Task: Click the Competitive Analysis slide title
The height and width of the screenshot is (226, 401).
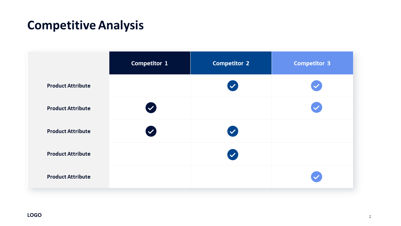Action: 86,25
